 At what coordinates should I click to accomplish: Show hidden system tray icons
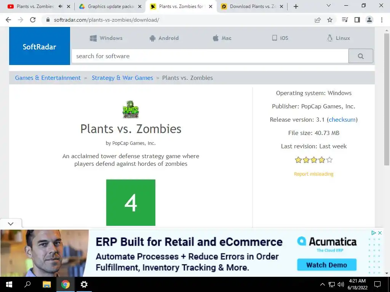tap(322, 284)
